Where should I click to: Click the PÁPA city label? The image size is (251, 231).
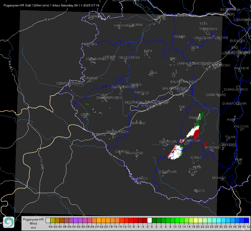coord(148,51)
